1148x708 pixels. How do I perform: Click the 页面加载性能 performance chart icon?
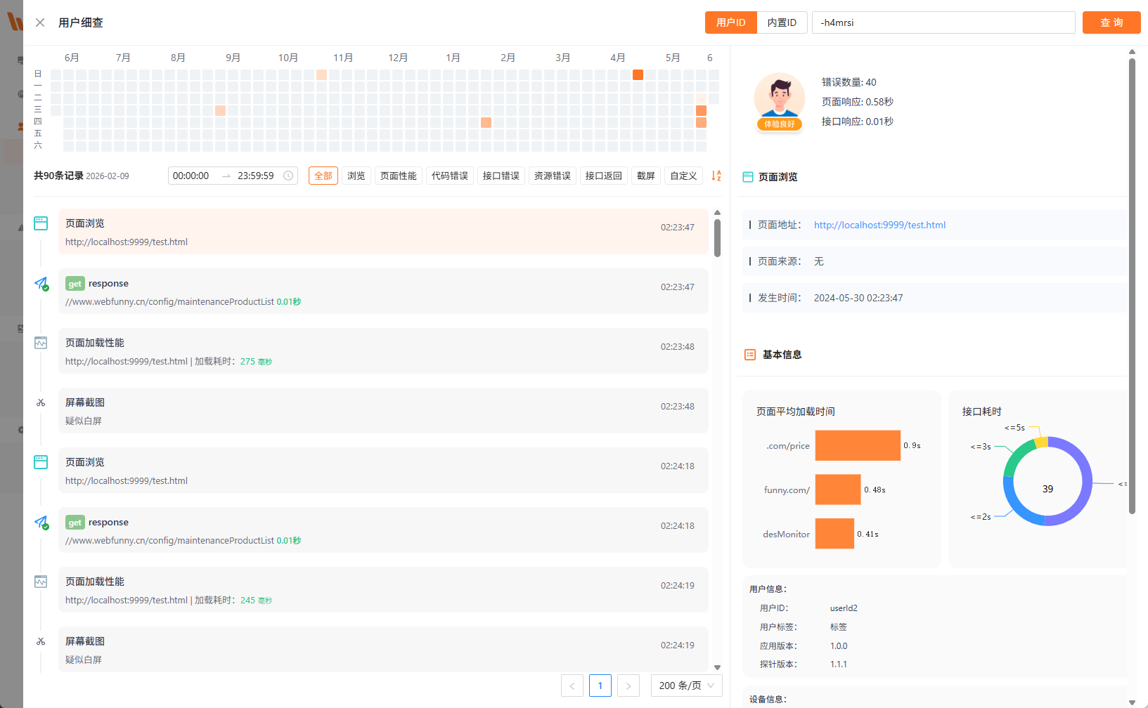[40, 343]
